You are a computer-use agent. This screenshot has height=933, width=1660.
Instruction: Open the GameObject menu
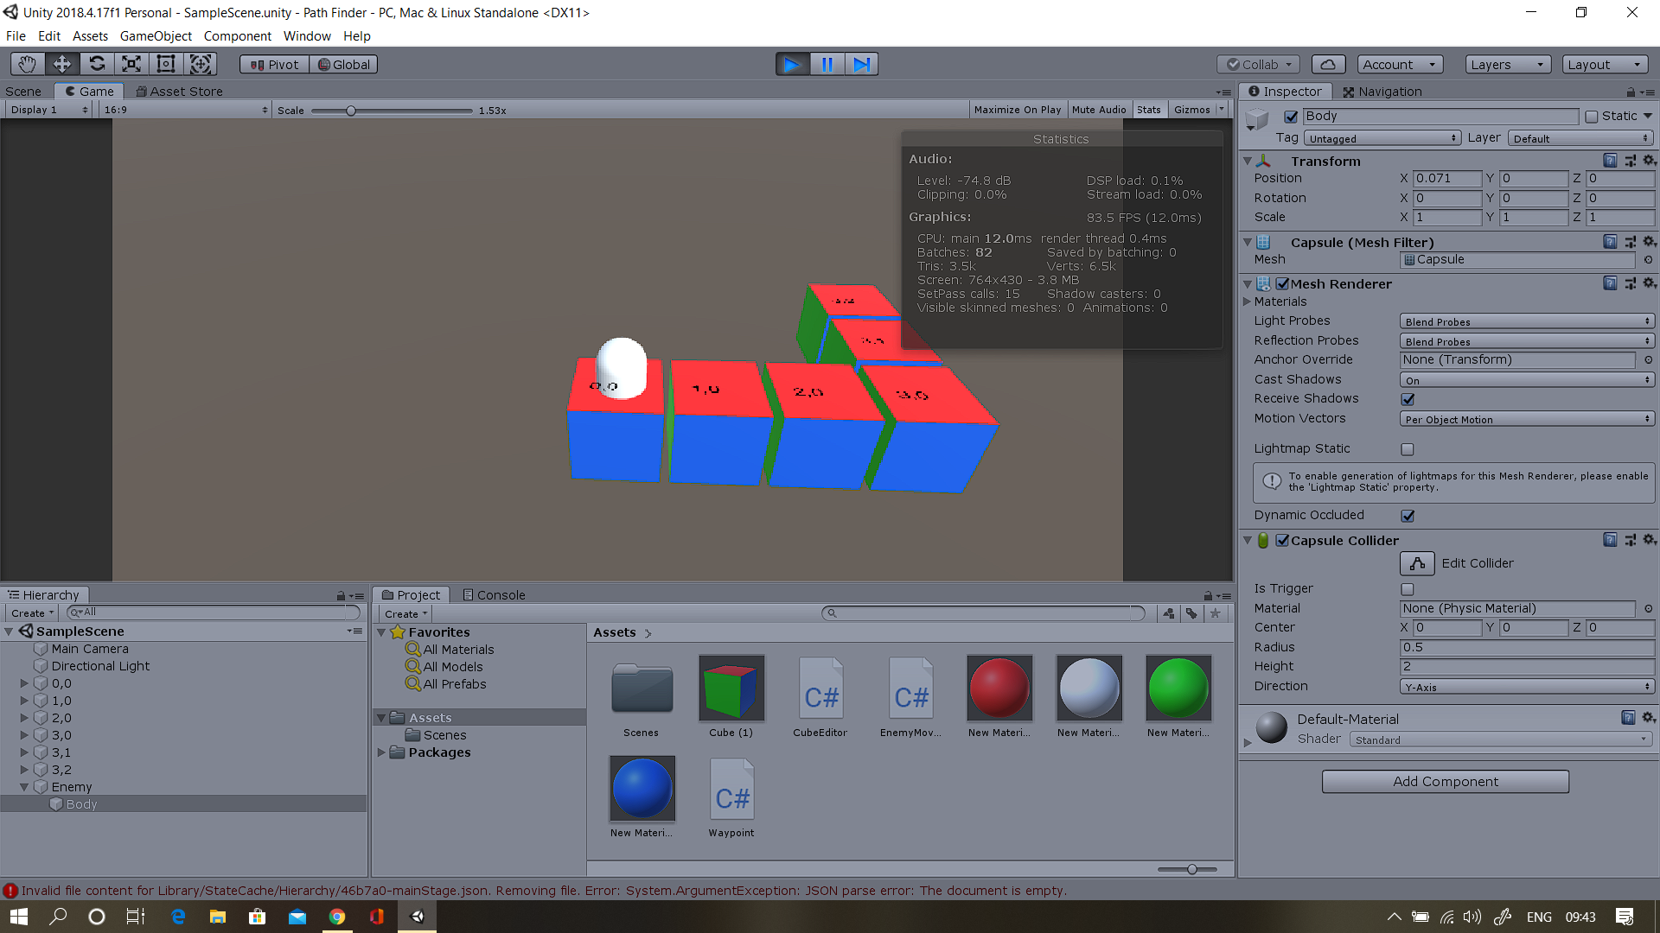point(156,35)
